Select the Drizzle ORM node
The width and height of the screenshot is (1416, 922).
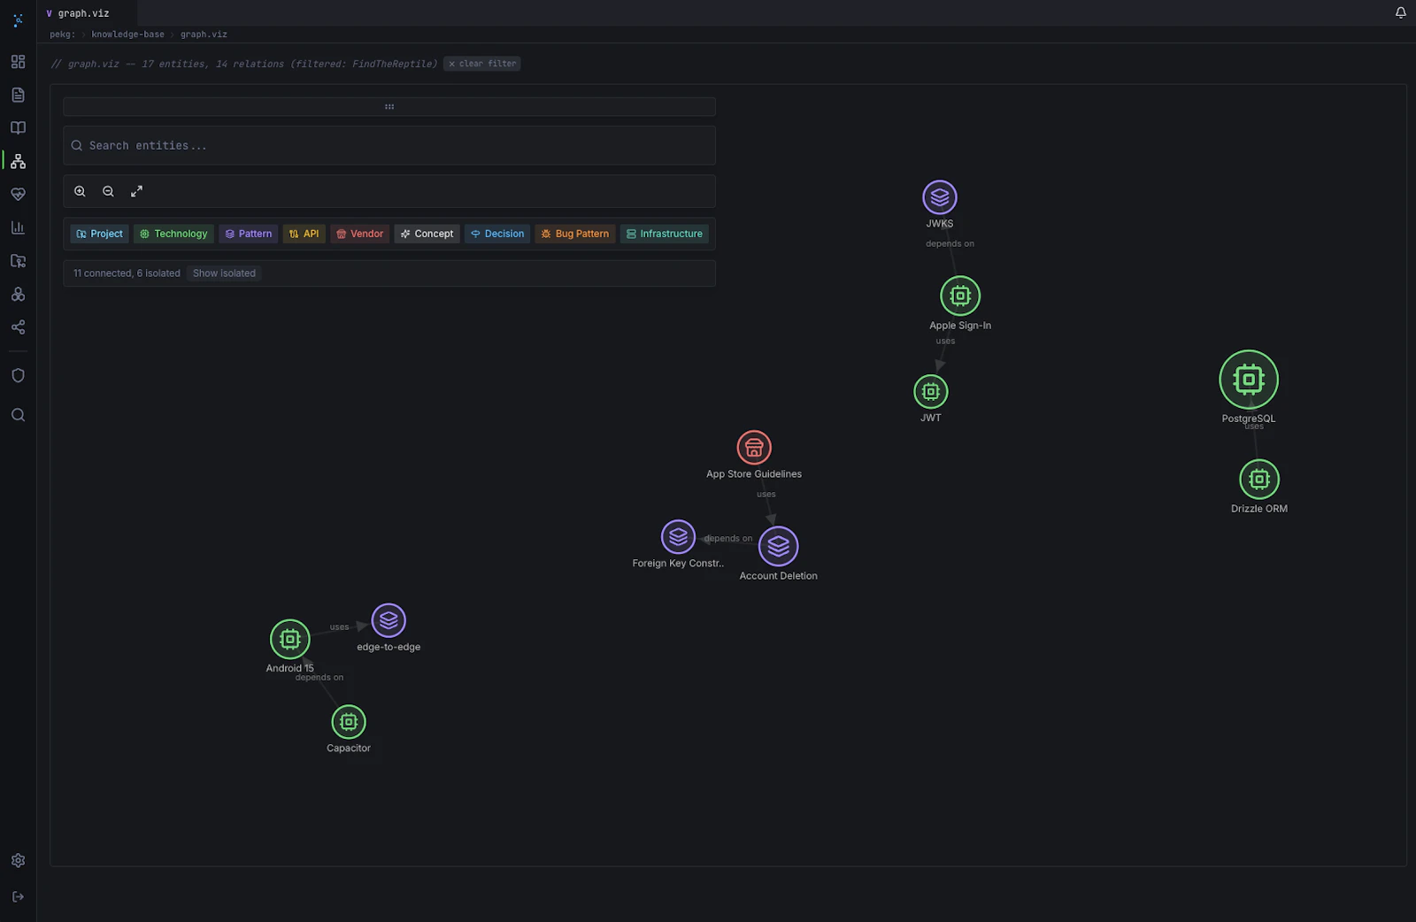pos(1259,480)
